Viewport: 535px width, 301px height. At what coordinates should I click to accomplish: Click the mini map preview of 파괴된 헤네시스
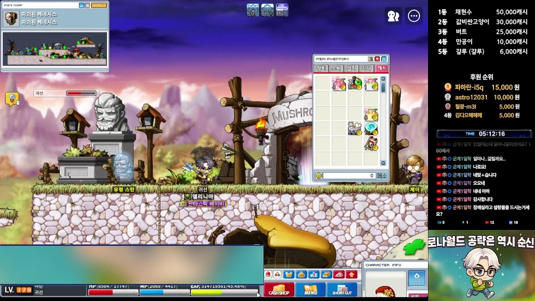[x=55, y=48]
